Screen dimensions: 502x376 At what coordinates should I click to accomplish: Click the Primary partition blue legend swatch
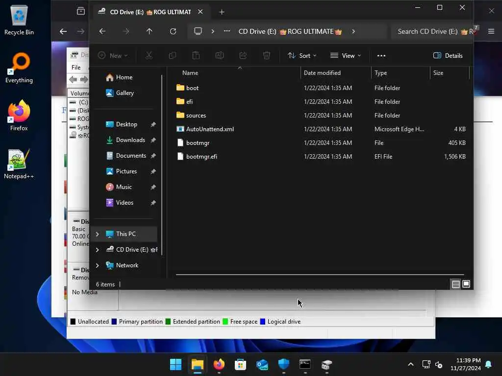pyautogui.click(x=114, y=322)
